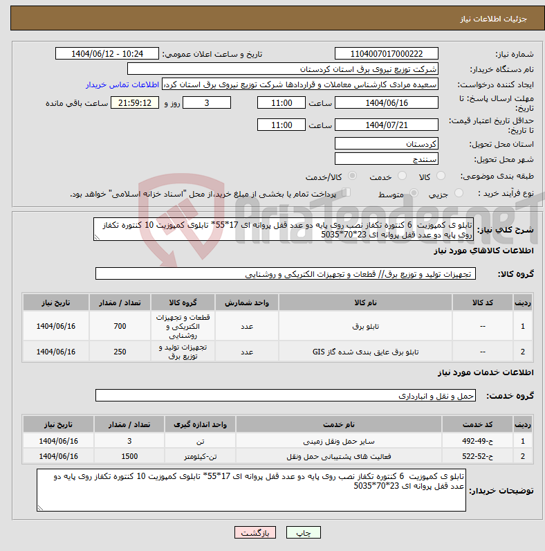The height and width of the screenshot is (551, 545).
Task: Click the delivery province field کردستان
Action: (387, 143)
